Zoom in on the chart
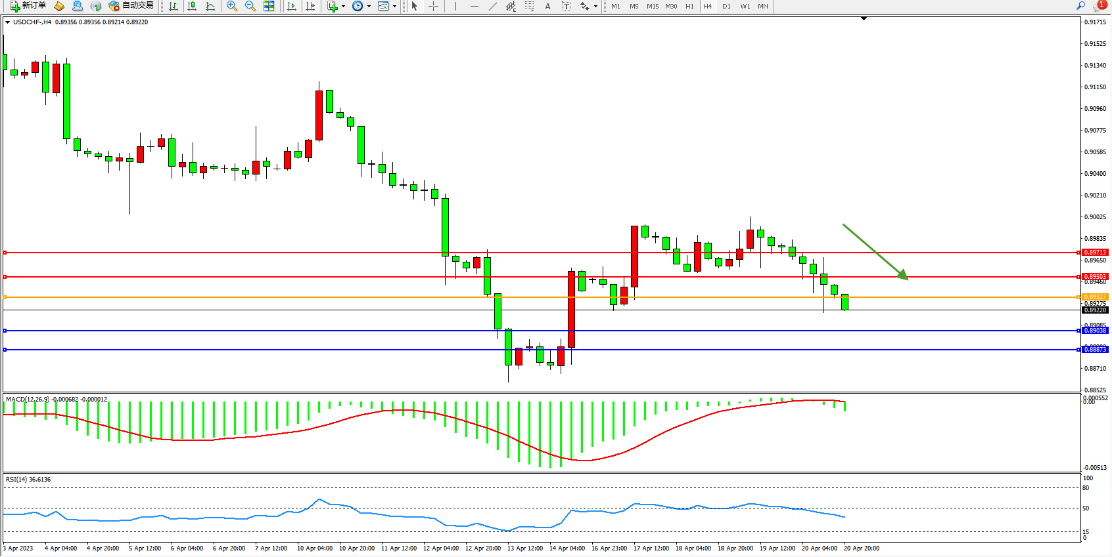1112x557 pixels. click(x=232, y=6)
